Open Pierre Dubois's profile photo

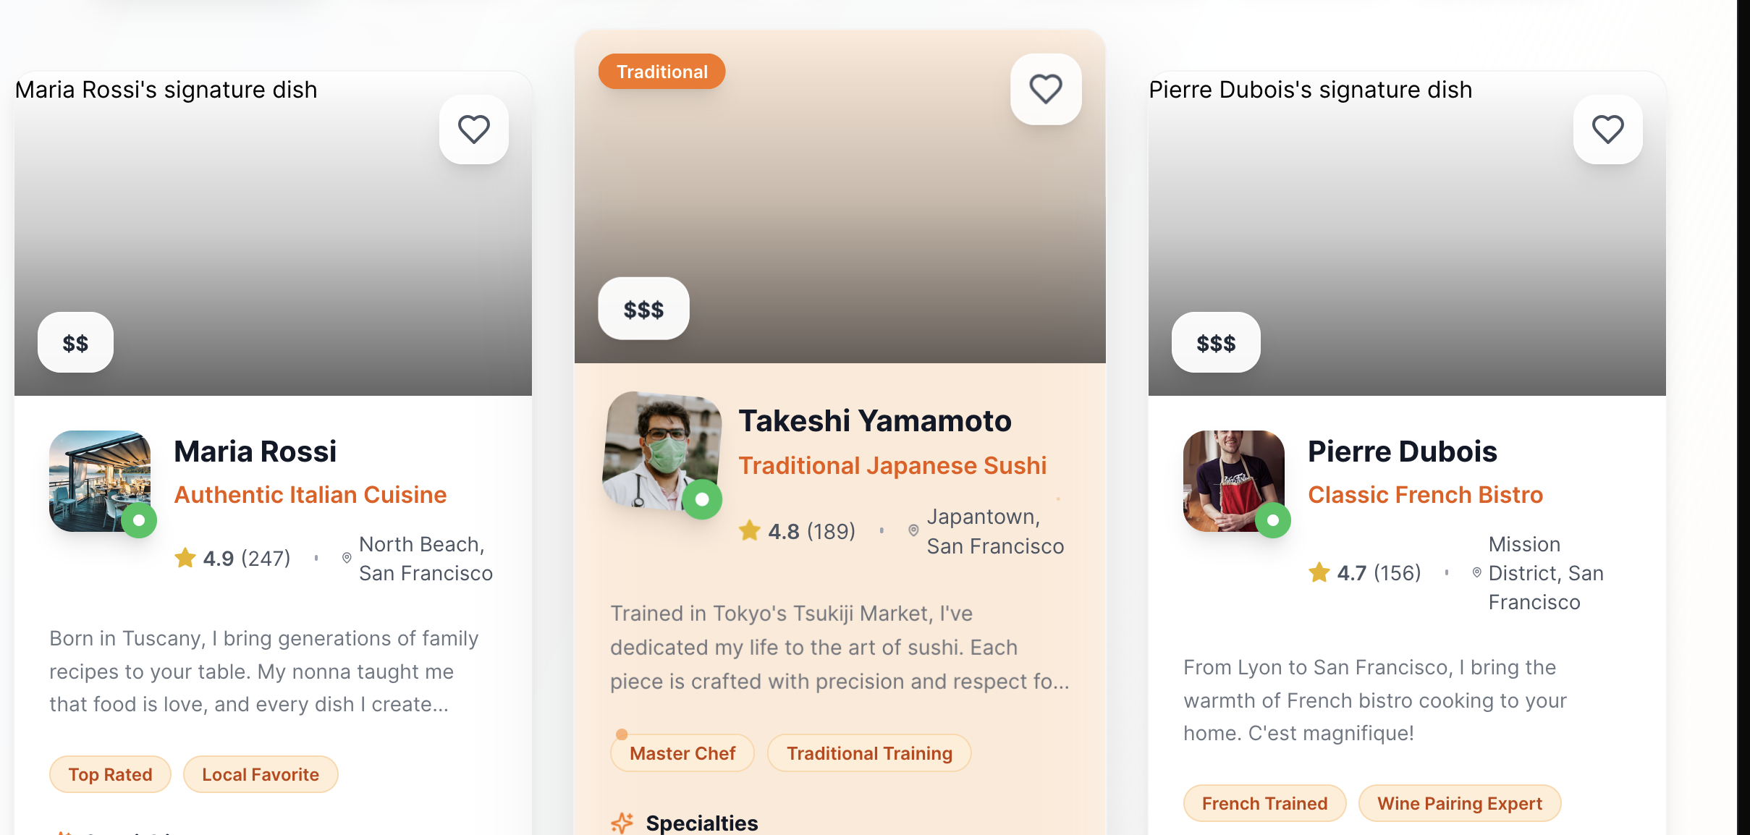1233,481
